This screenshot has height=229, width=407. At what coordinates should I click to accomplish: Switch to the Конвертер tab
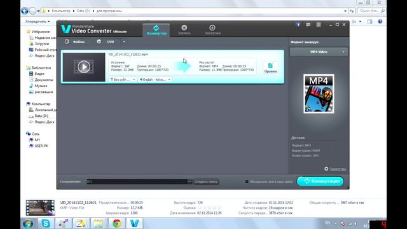156,30
